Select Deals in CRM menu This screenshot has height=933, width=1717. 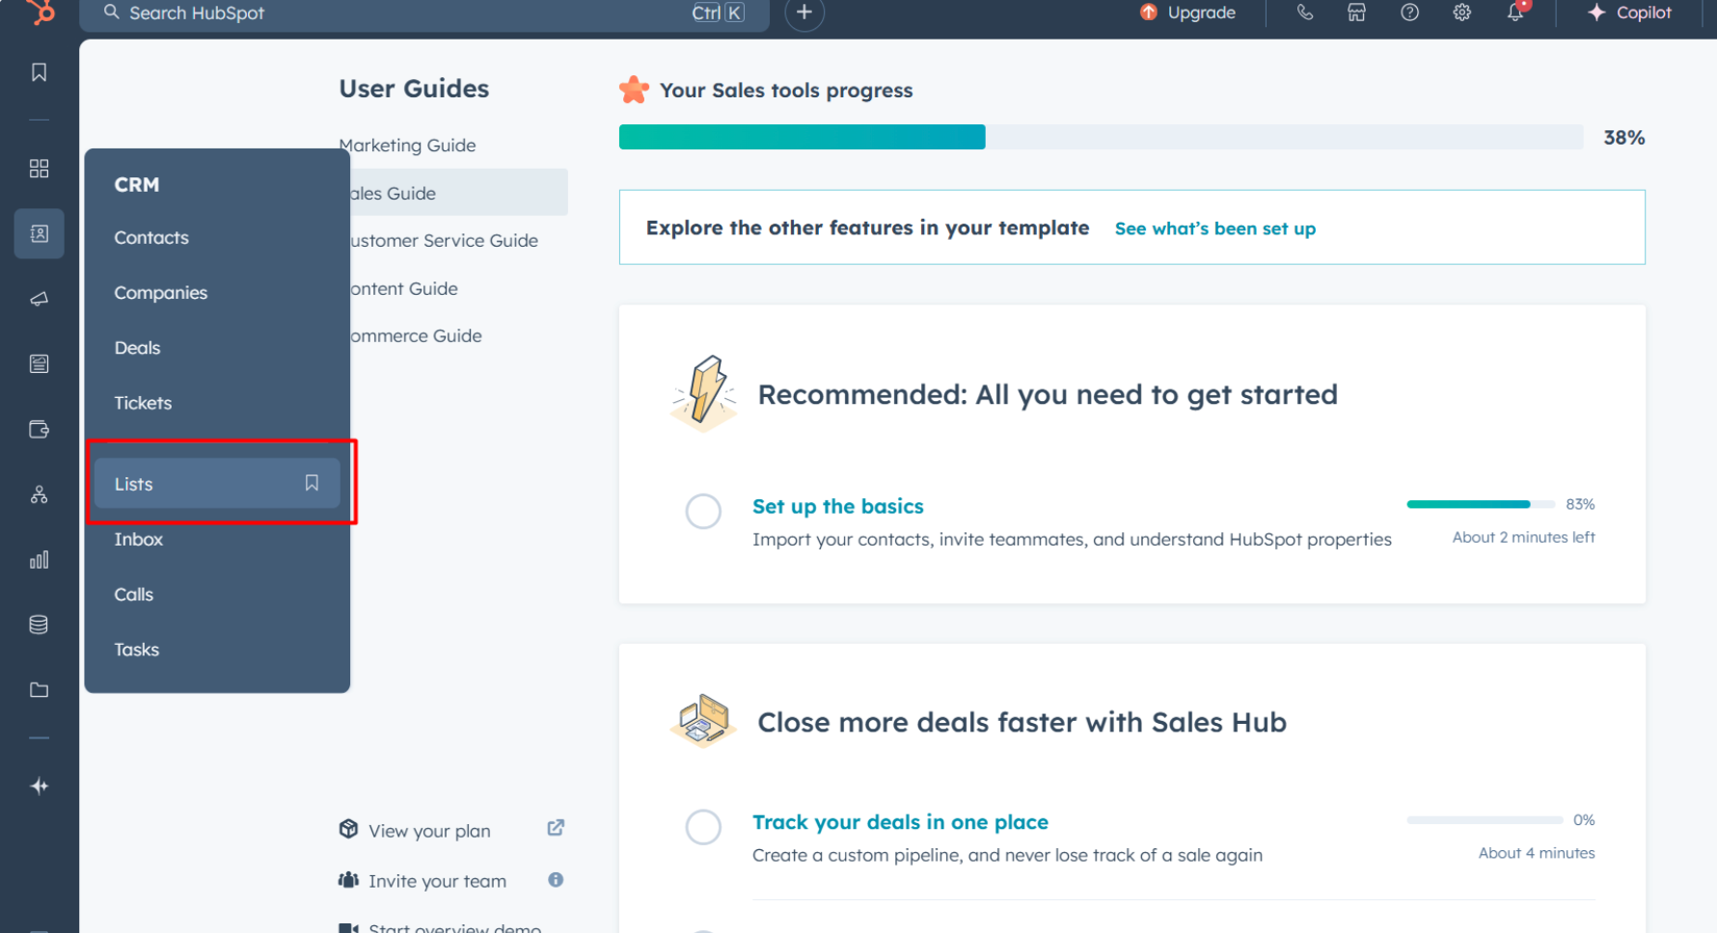point(137,347)
